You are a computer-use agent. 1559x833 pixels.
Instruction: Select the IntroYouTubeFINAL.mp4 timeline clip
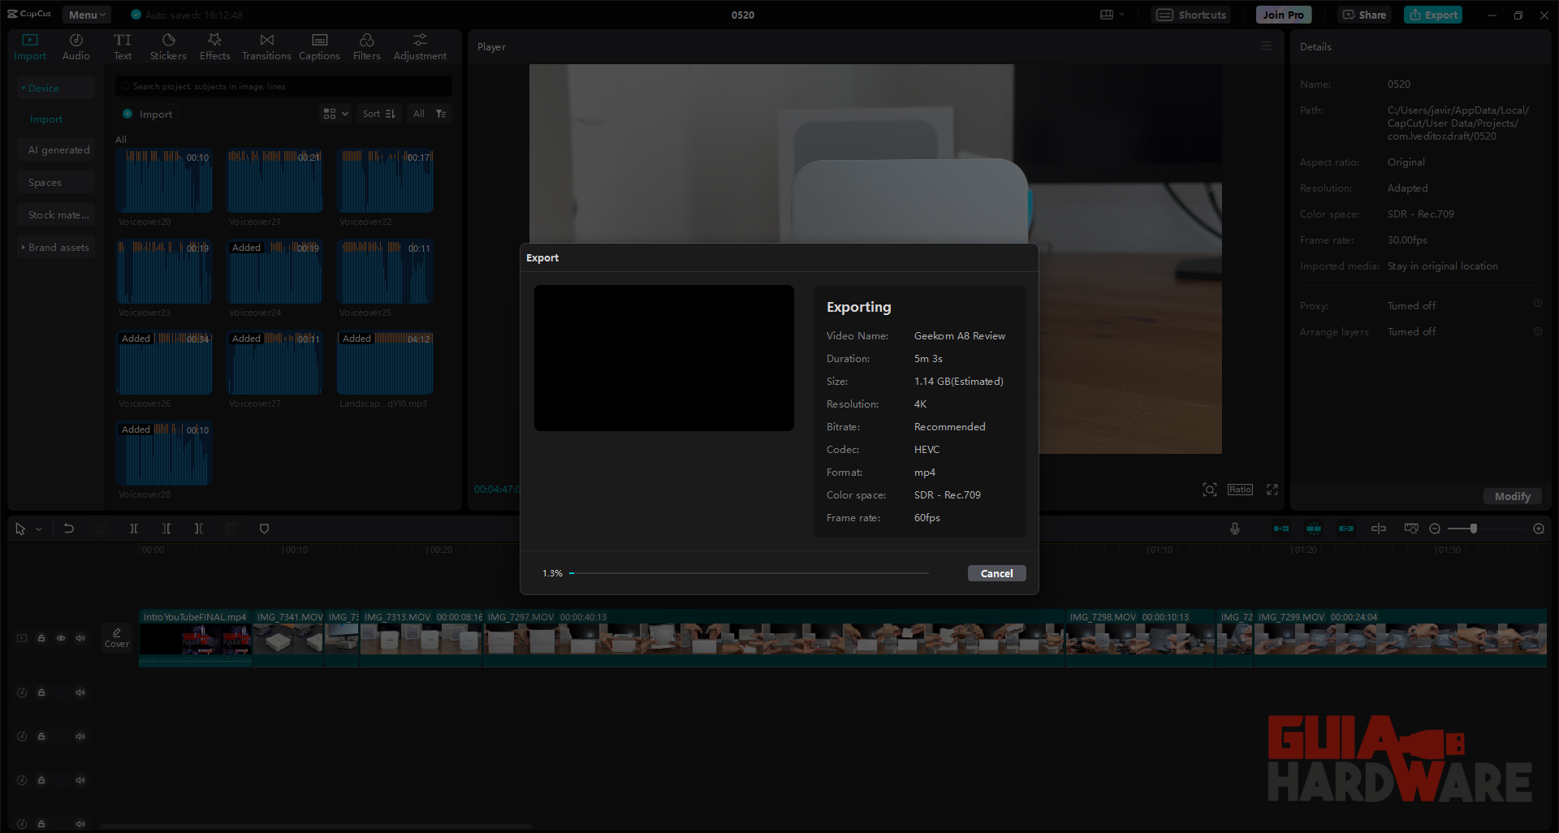pos(195,638)
